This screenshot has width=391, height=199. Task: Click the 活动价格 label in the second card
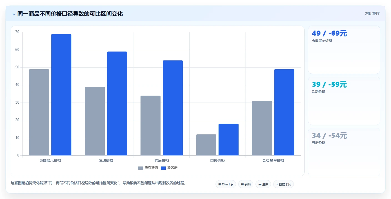pyautogui.click(x=319, y=92)
